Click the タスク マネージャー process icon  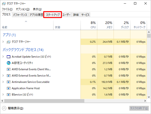click(8, 42)
